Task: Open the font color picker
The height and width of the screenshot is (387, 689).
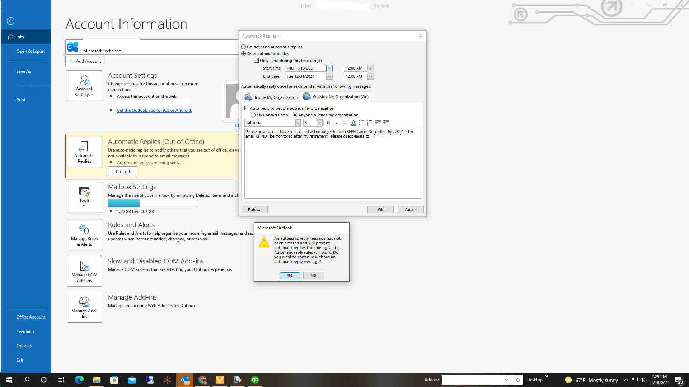Action: point(353,123)
